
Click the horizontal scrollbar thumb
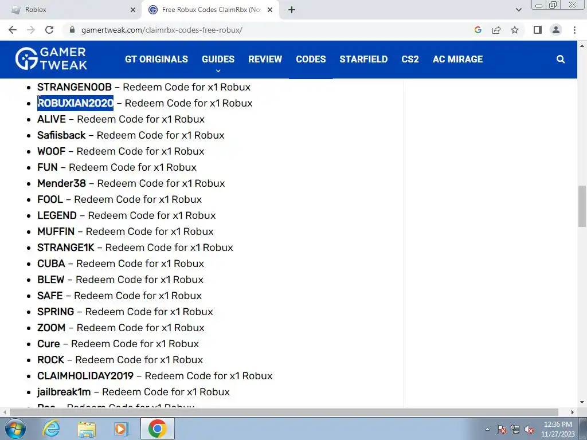[284, 412]
